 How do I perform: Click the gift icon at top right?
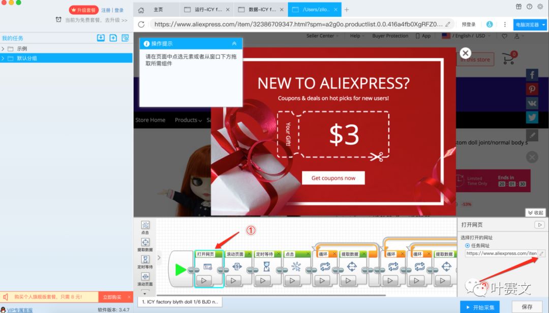(518, 6)
